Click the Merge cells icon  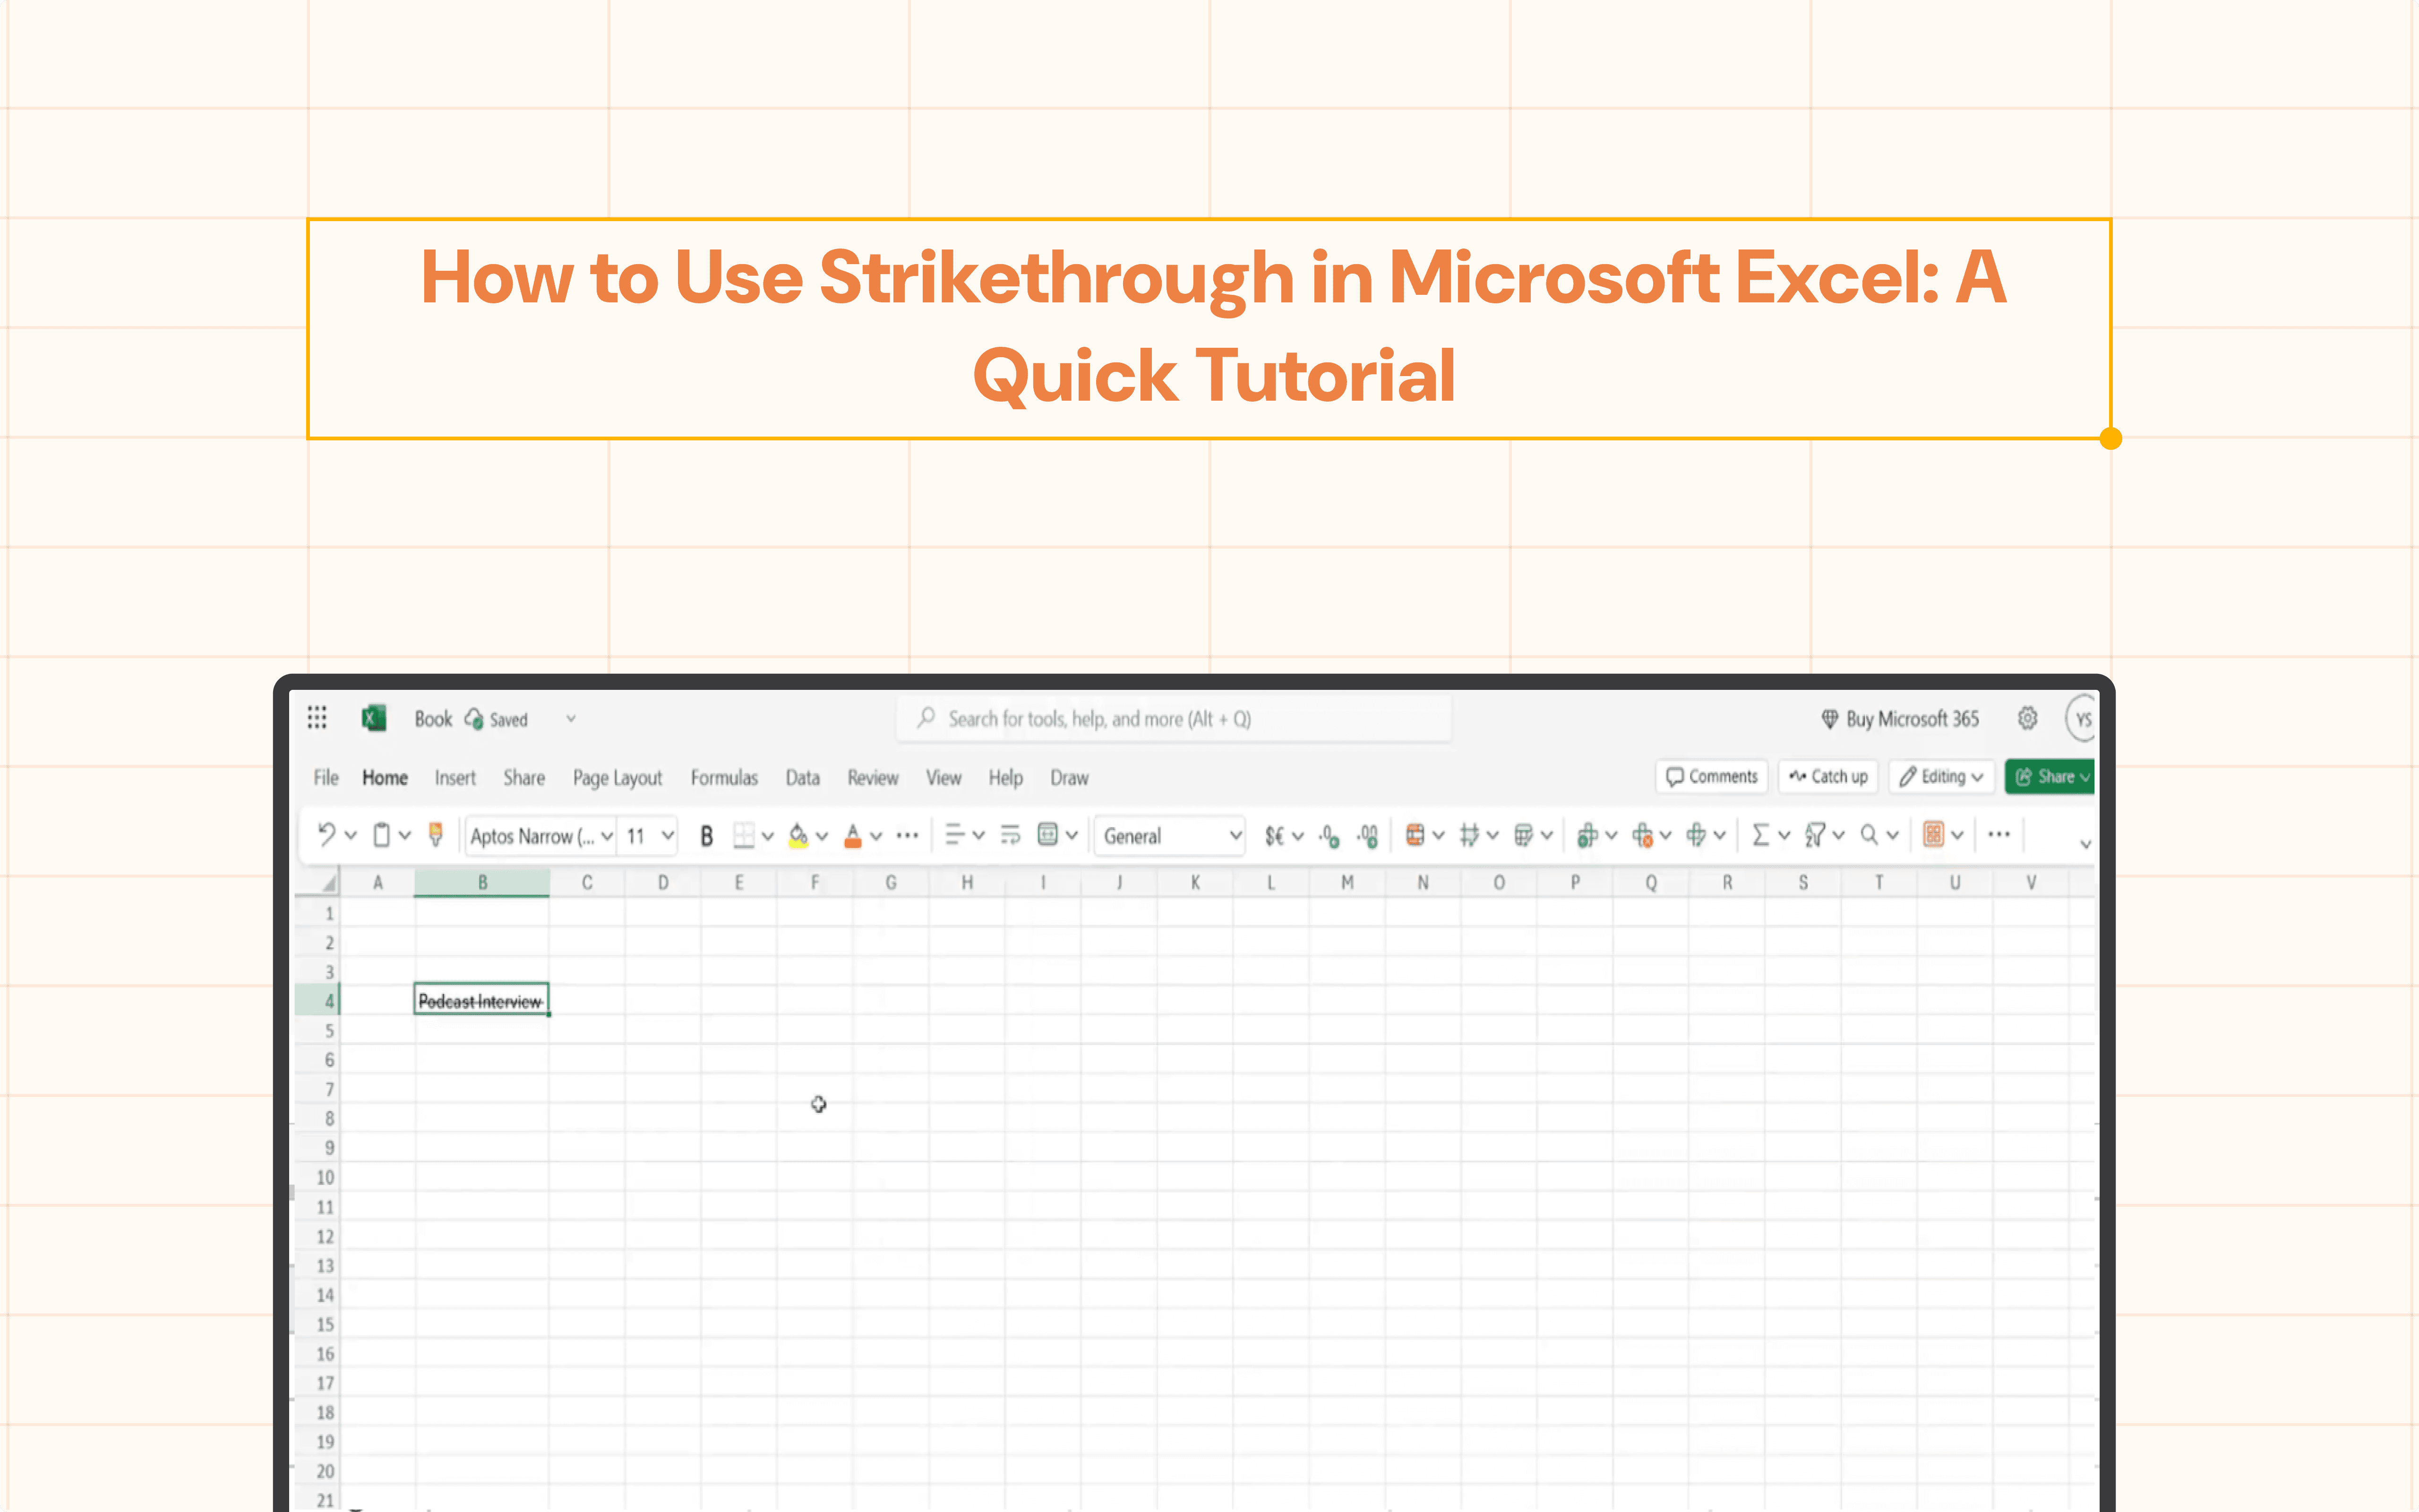pos(1047,834)
